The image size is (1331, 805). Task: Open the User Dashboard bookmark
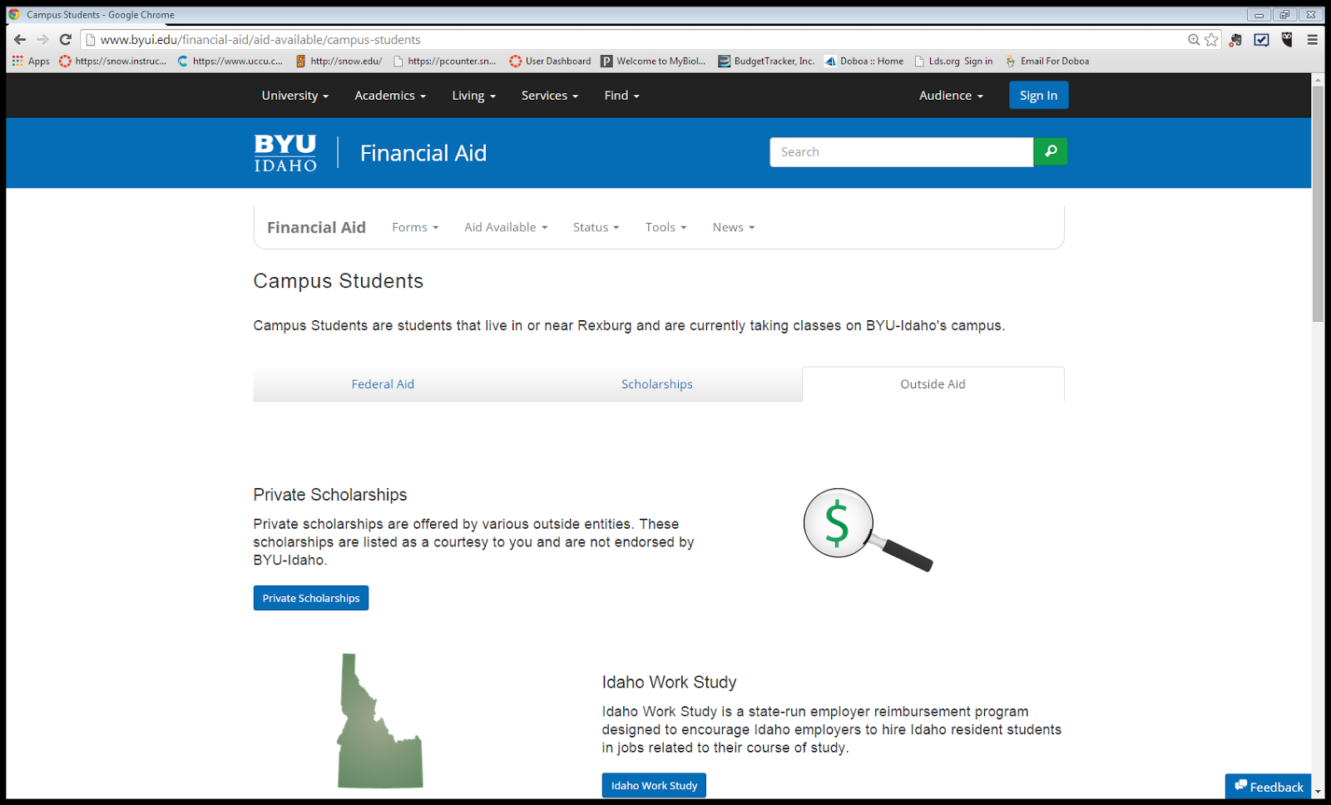550,61
